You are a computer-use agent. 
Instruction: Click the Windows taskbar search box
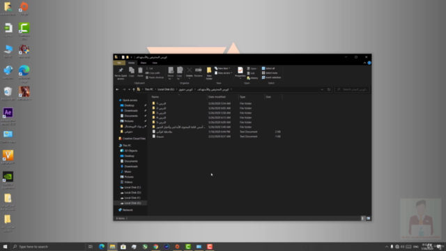(48, 246)
